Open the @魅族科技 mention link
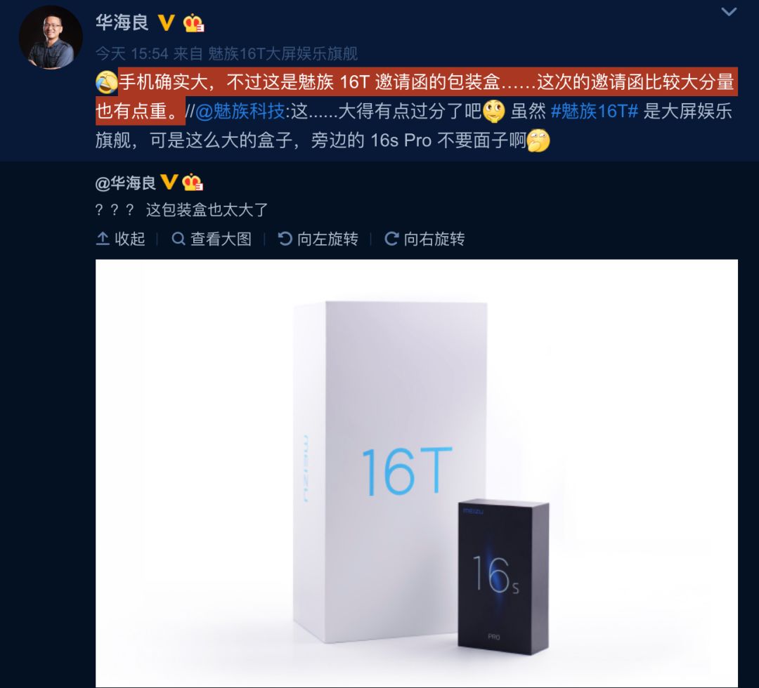This screenshot has height=688, width=759. coord(240,111)
